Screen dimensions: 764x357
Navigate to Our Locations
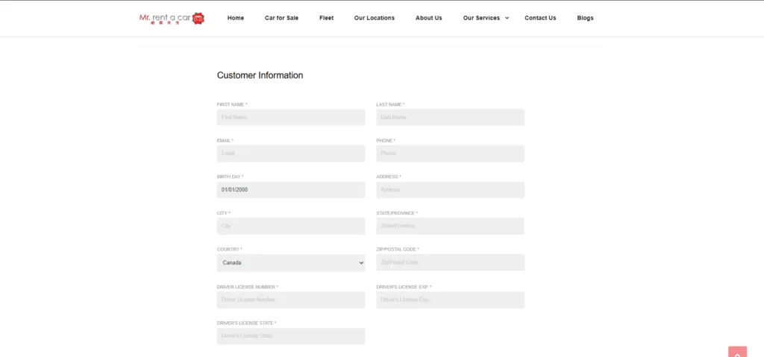375,18
